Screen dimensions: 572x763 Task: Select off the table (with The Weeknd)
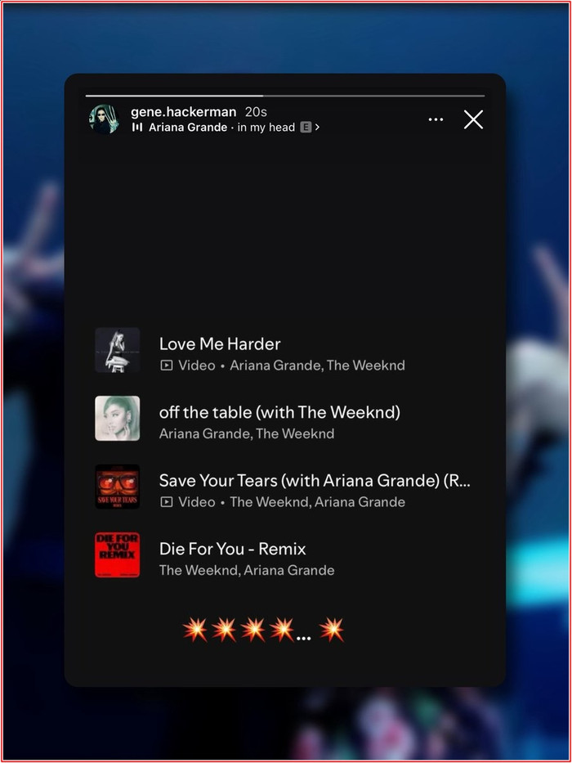tap(279, 413)
